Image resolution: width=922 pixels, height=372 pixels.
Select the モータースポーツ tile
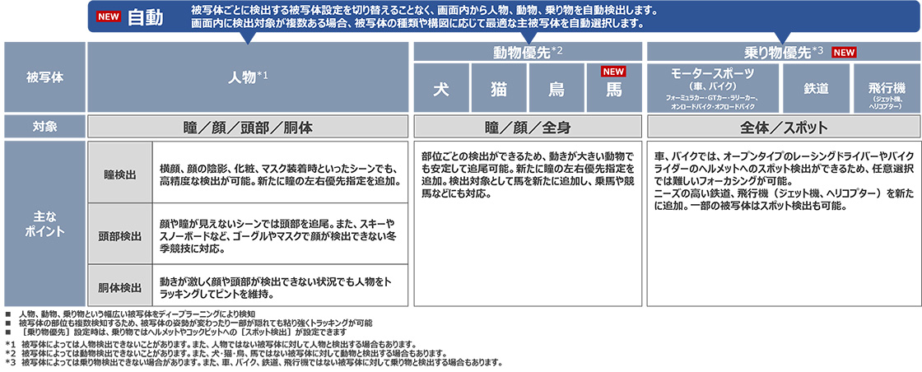click(x=713, y=88)
